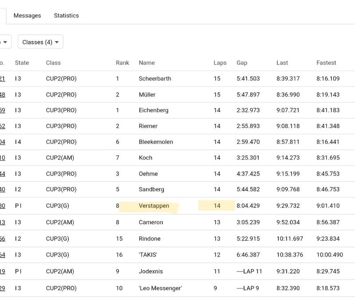Viewport: 355px width, 301px height.
Task: Click car number link for 'Leo Messenger'
Action: pyautogui.click(x=2, y=289)
